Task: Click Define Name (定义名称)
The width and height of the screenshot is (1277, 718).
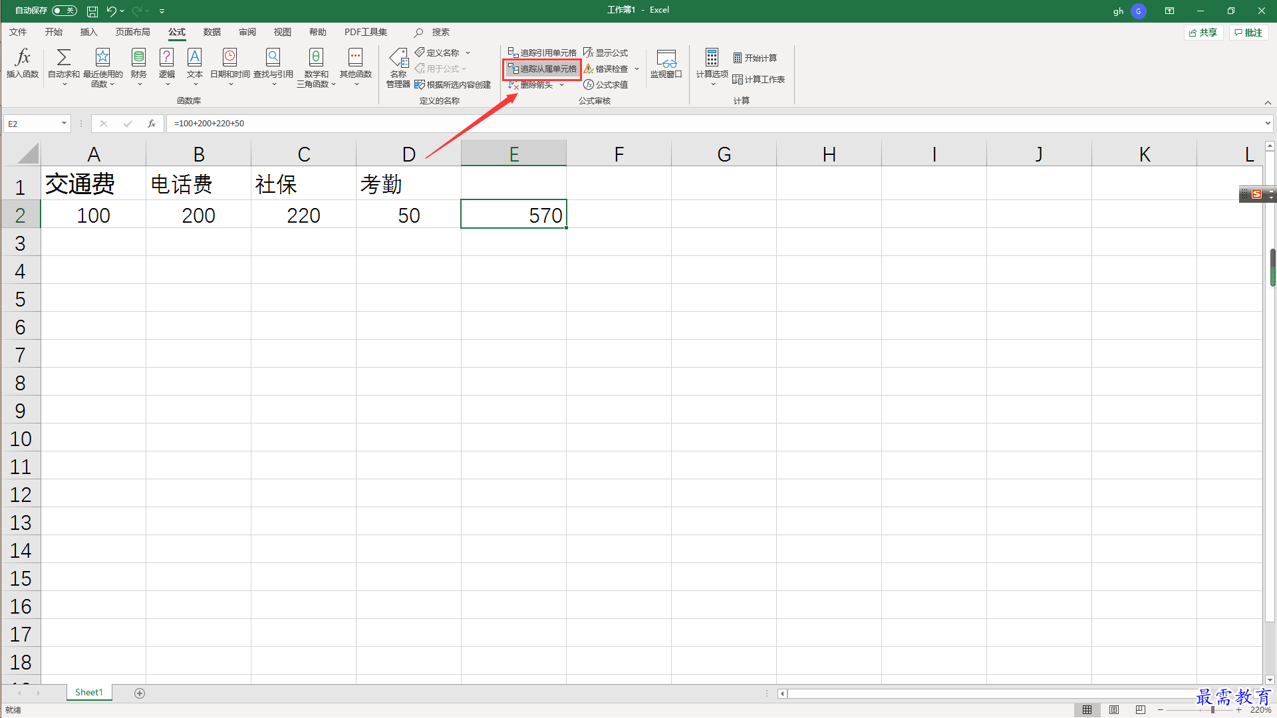Action: [x=438, y=53]
